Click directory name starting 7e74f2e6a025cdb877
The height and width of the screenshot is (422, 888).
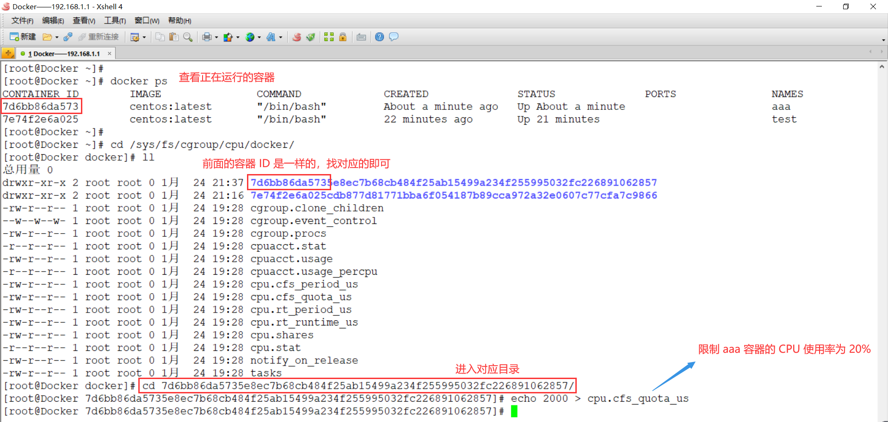[x=454, y=196]
